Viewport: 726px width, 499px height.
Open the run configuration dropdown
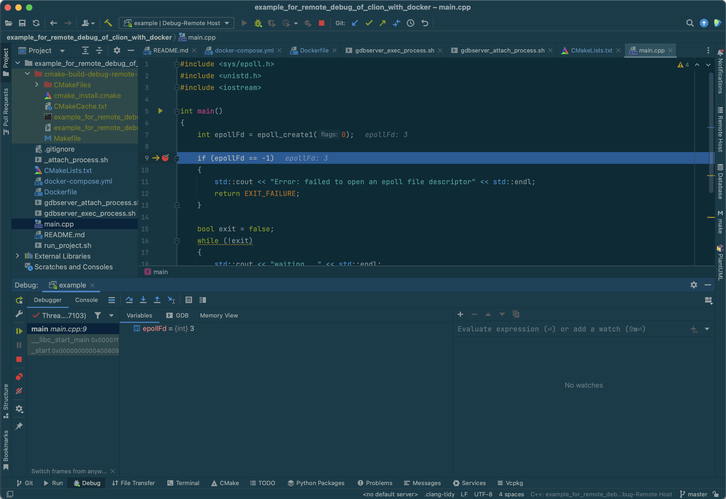[x=176, y=23]
